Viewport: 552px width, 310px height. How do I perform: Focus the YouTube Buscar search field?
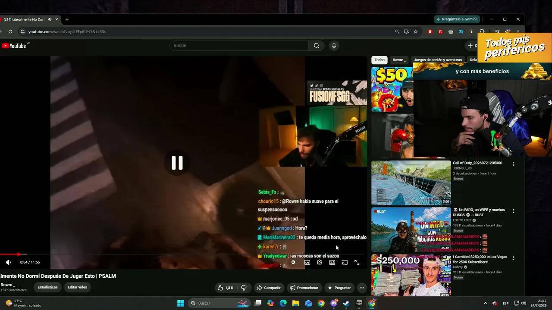(x=239, y=45)
